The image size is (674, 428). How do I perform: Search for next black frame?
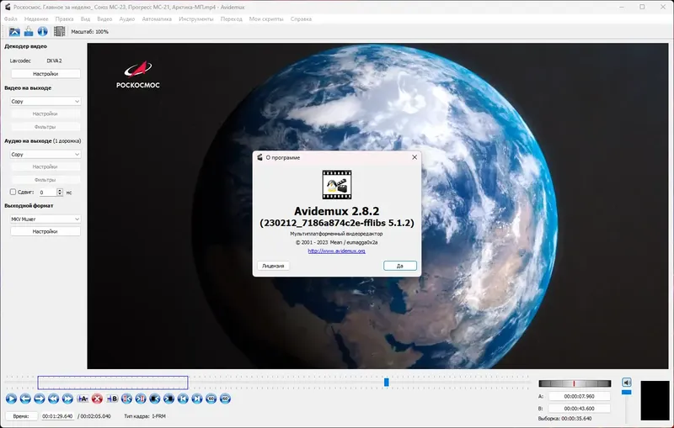point(169,399)
